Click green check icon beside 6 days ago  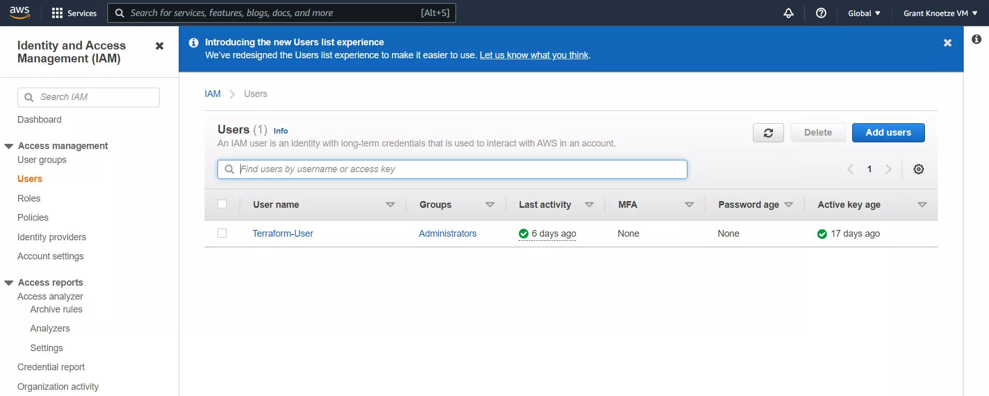point(523,234)
